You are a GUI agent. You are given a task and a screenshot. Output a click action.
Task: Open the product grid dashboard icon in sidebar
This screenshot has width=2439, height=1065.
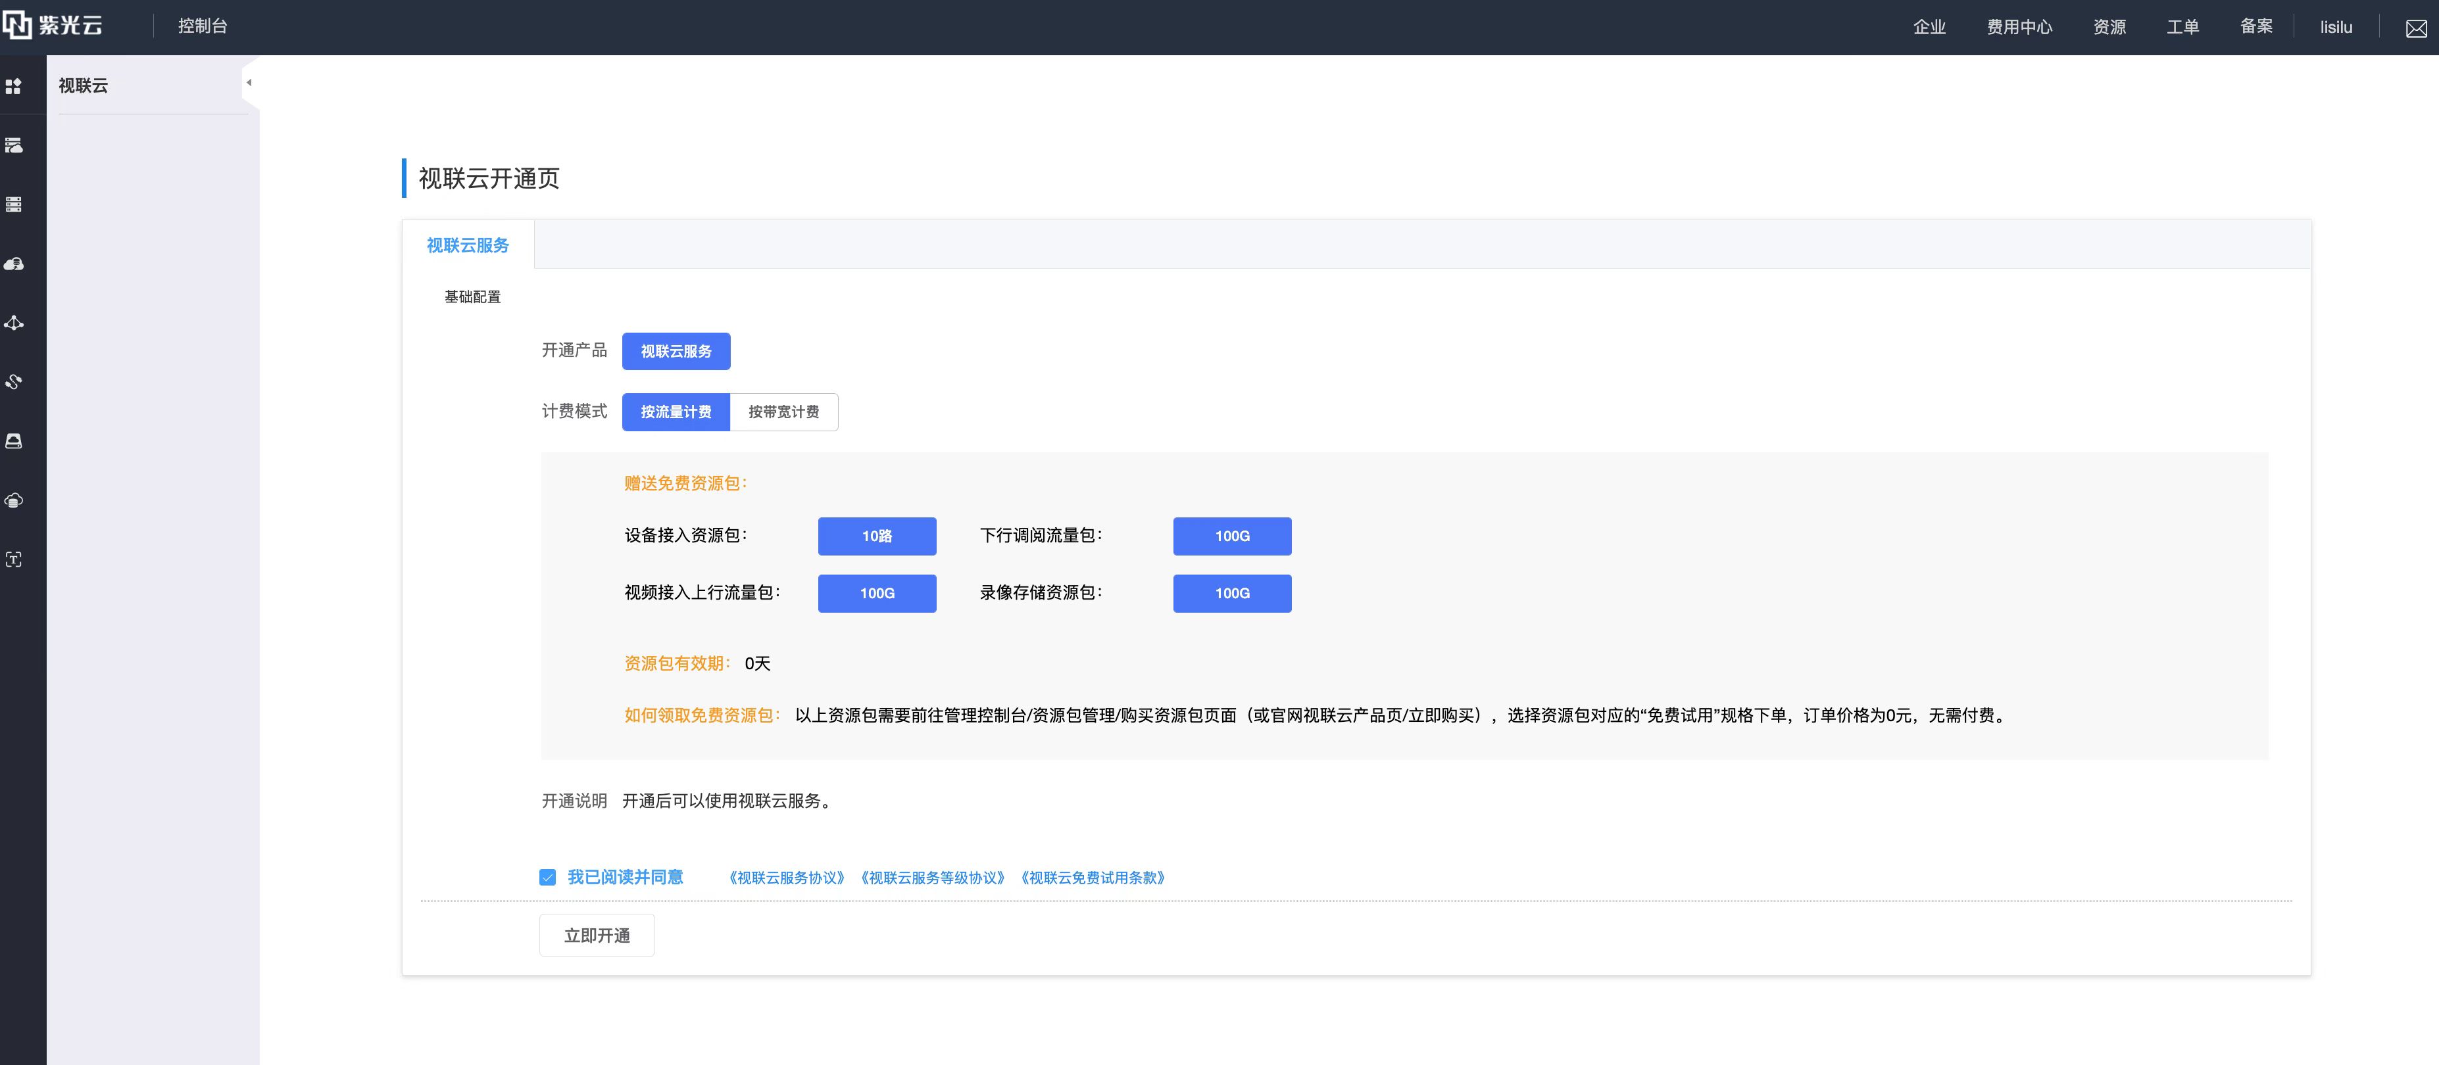click(13, 86)
